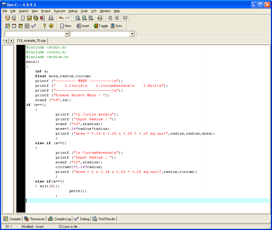Screen dimensions: 272x230
Task: Click the Print icon
Action: 51,18
